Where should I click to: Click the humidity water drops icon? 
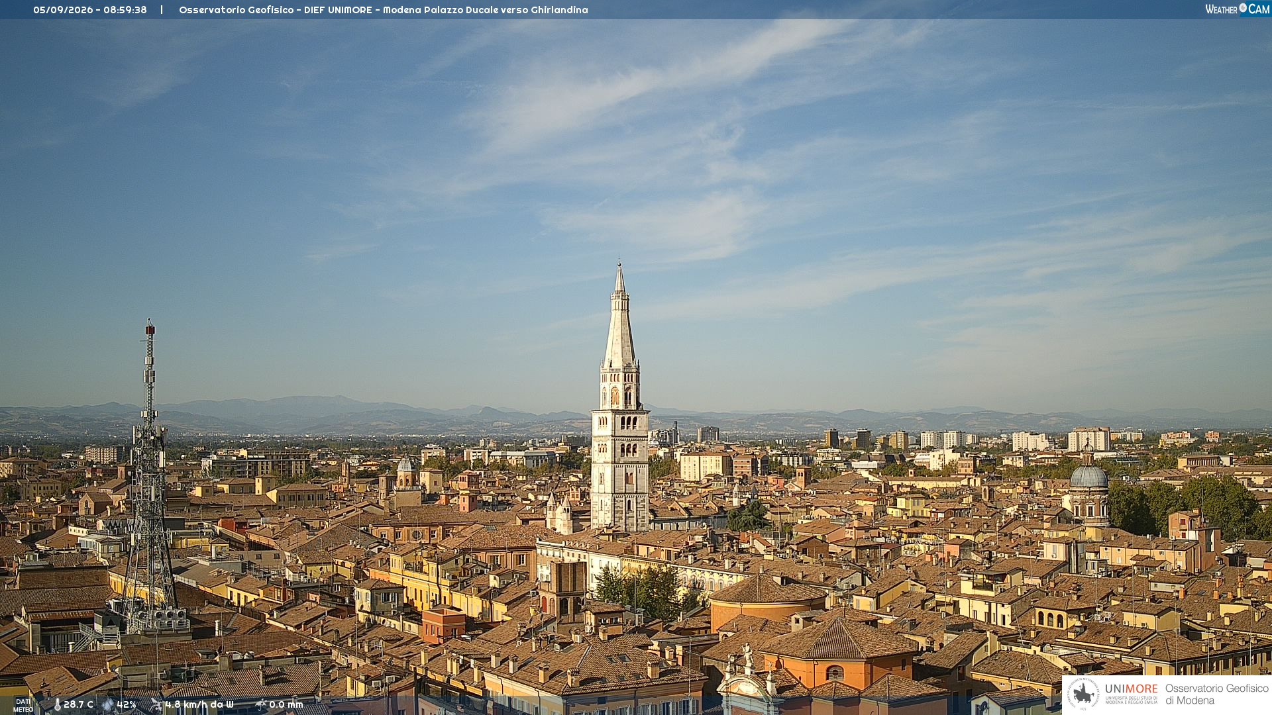point(108,704)
